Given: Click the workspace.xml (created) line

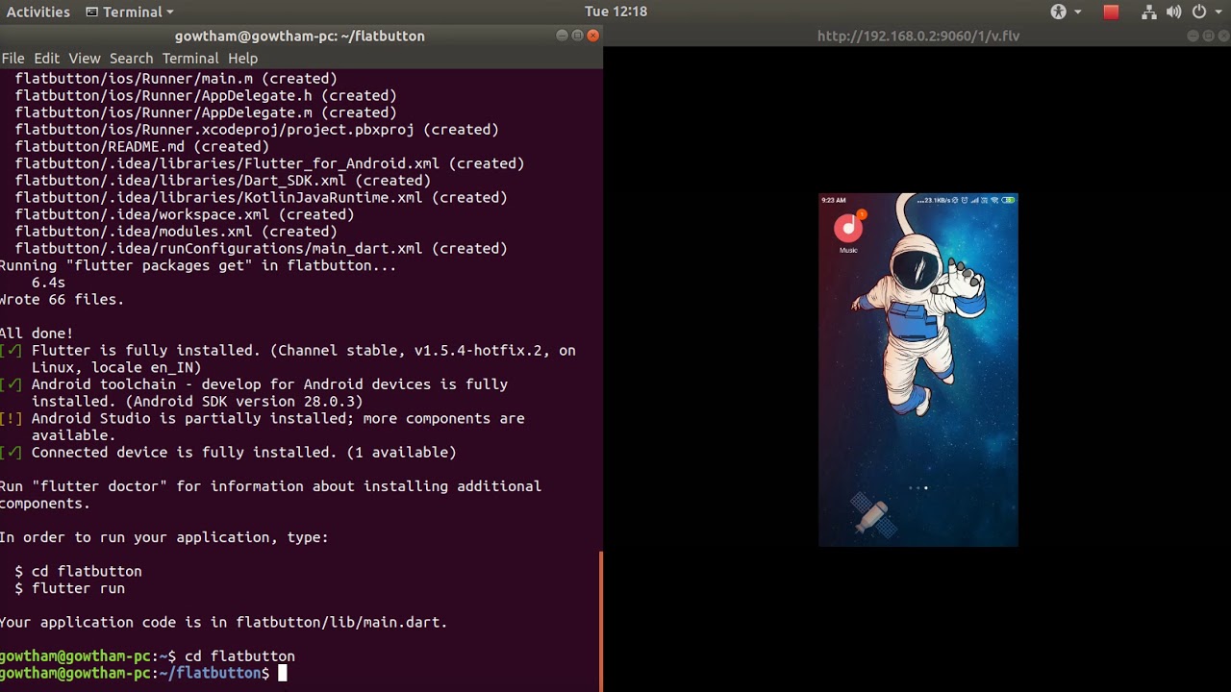Looking at the screenshot, I should point(185,214).
